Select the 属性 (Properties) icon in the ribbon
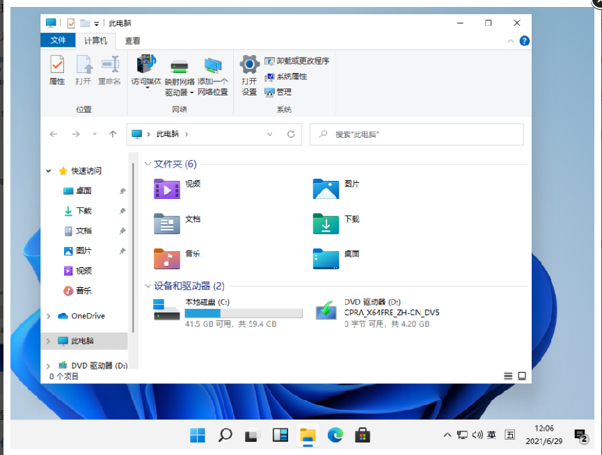The width and height of the screenshot is (602, 455). (58, 70)
